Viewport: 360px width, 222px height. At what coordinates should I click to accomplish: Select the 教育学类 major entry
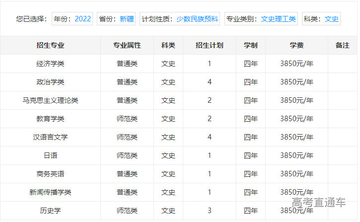click(50, 119)
